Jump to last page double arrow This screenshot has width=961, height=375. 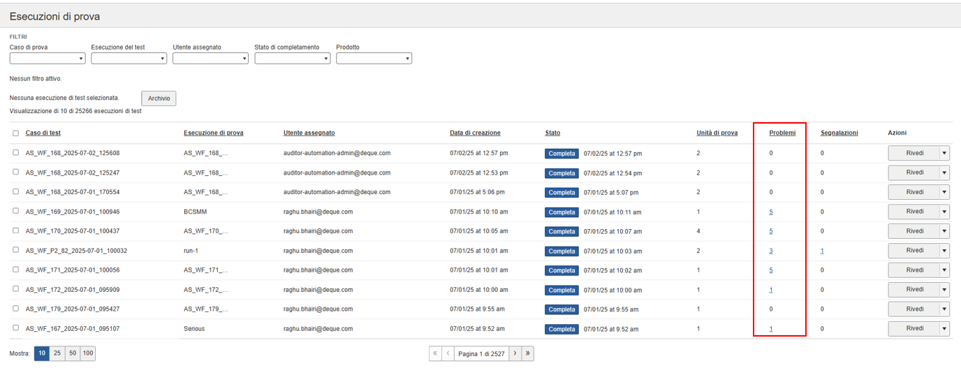527,354
